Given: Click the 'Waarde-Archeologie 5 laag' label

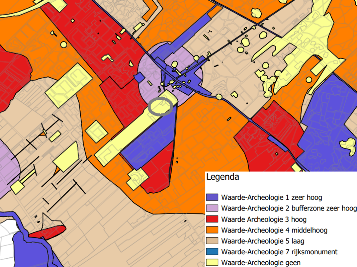Looking at the screenshot, I should tap(263, 241).
